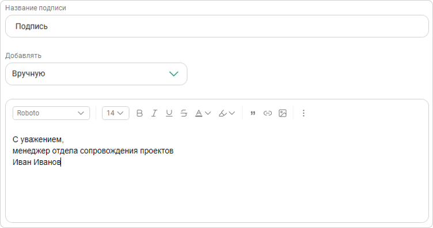433x228 pixels.
Task: Expand the highlight color dropdown arrow
Action: pos(232,113)
